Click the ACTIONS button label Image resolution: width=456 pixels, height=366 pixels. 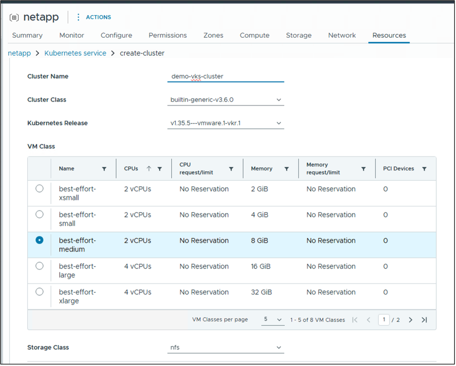[x=99, y=17]
